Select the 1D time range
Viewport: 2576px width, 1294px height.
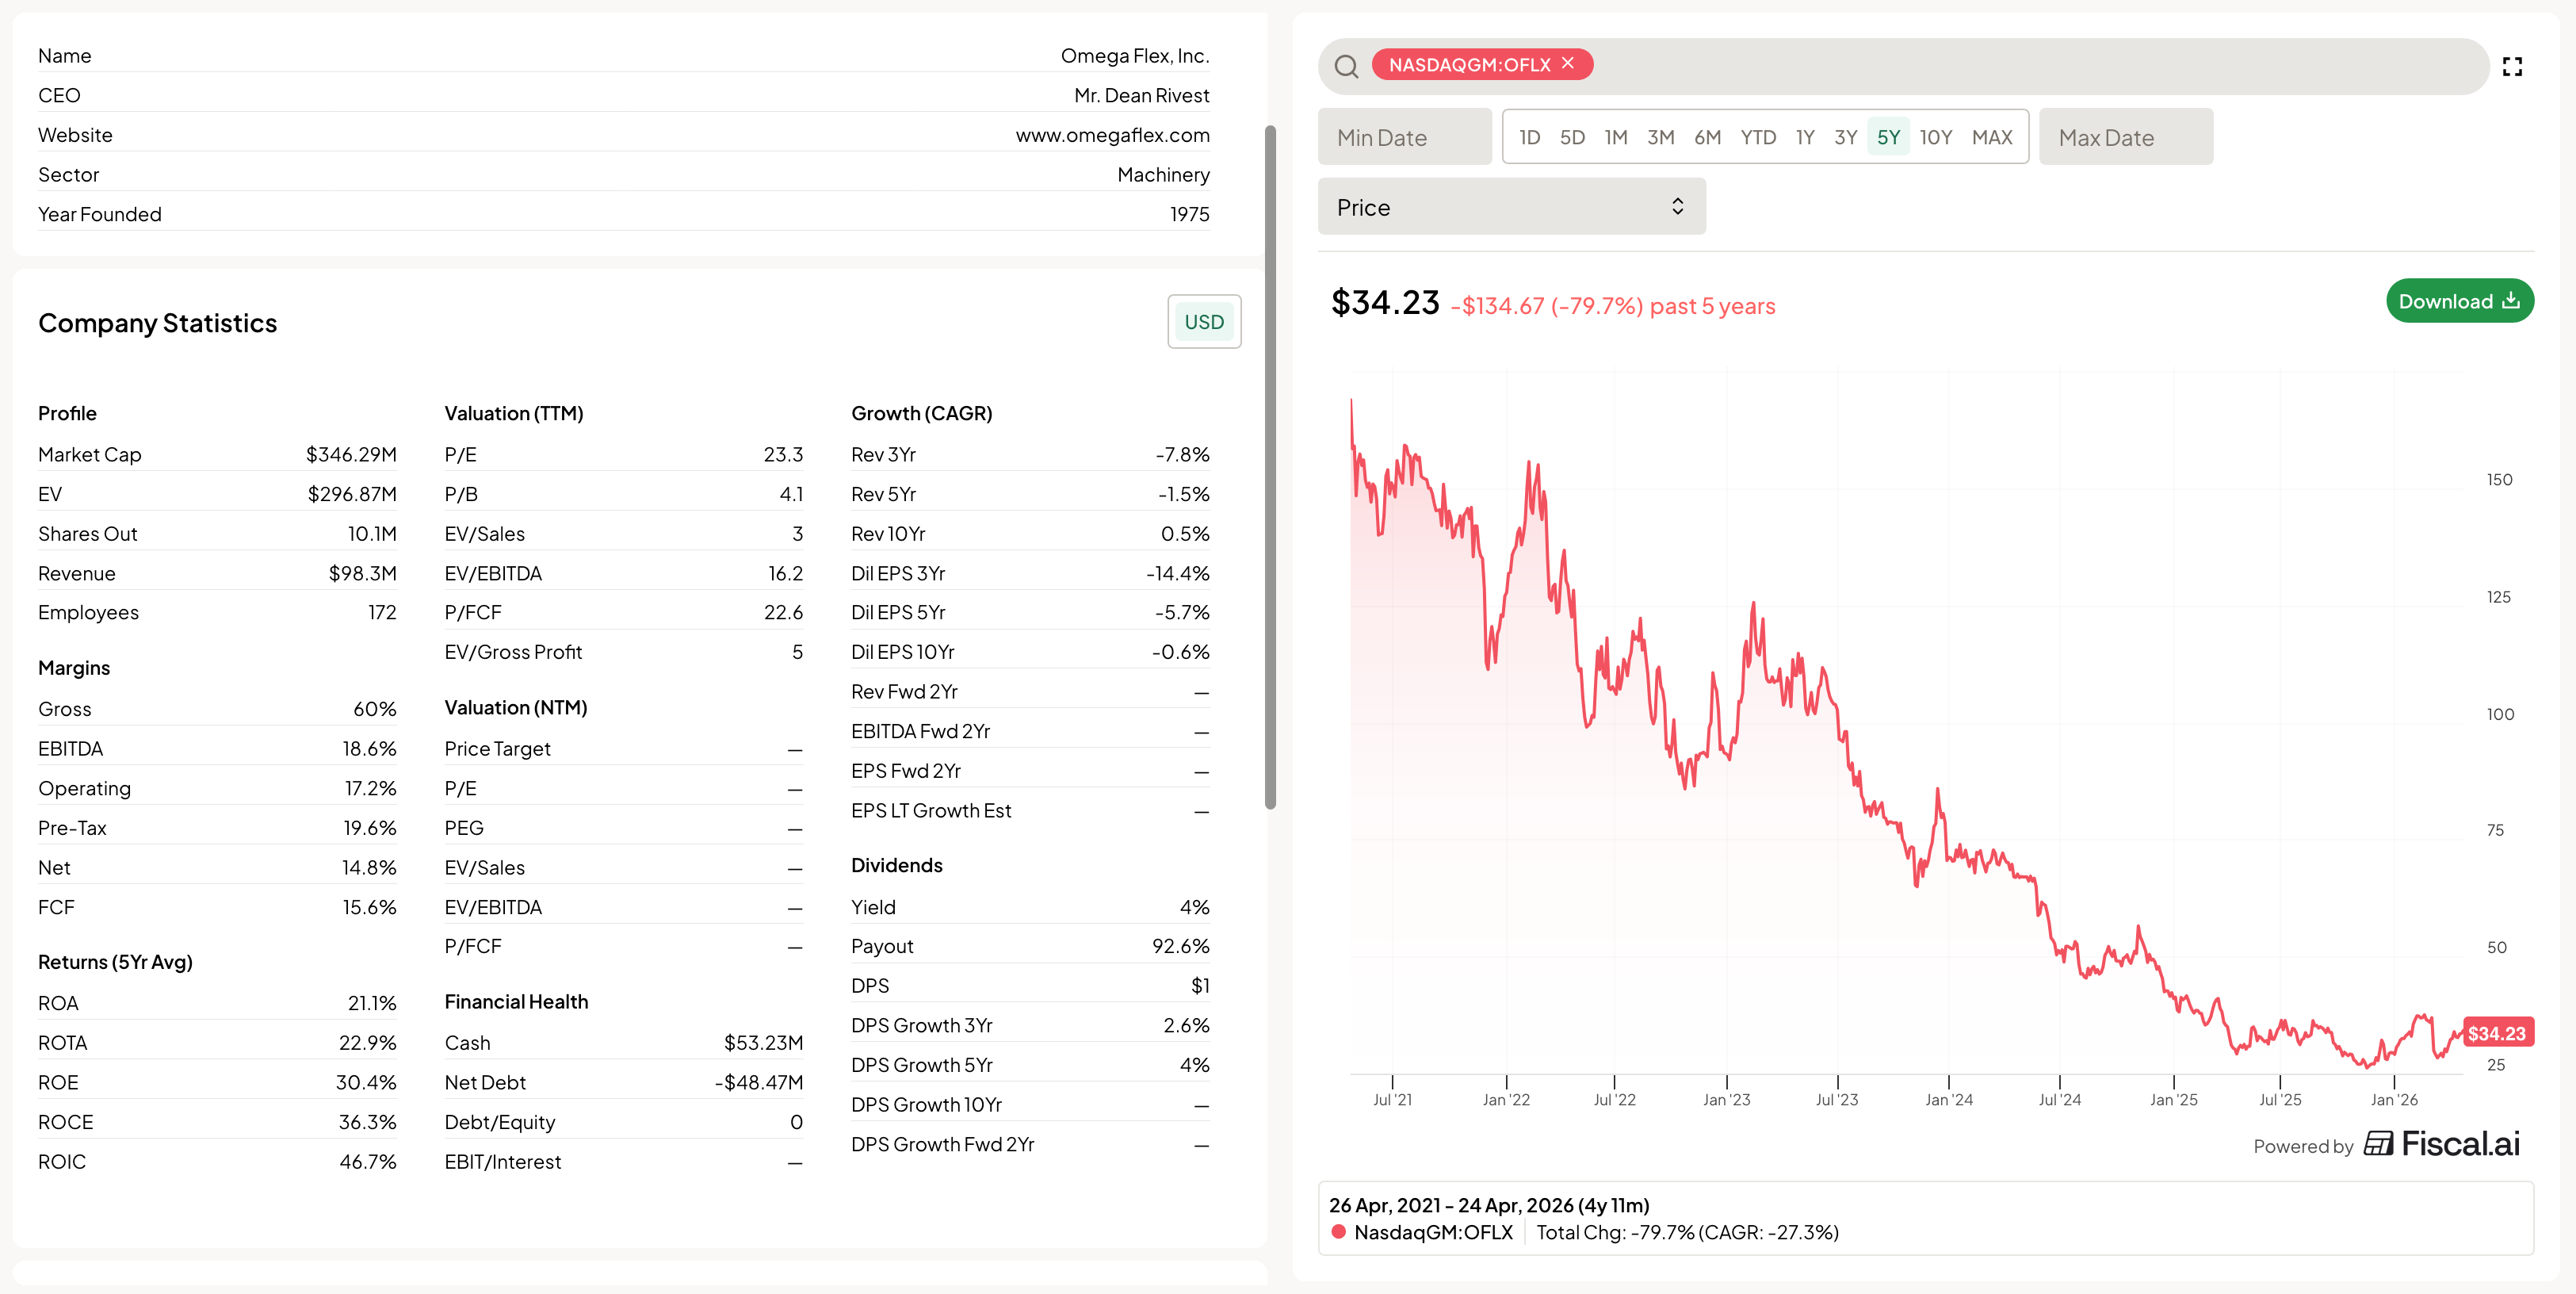(1529, 137)
